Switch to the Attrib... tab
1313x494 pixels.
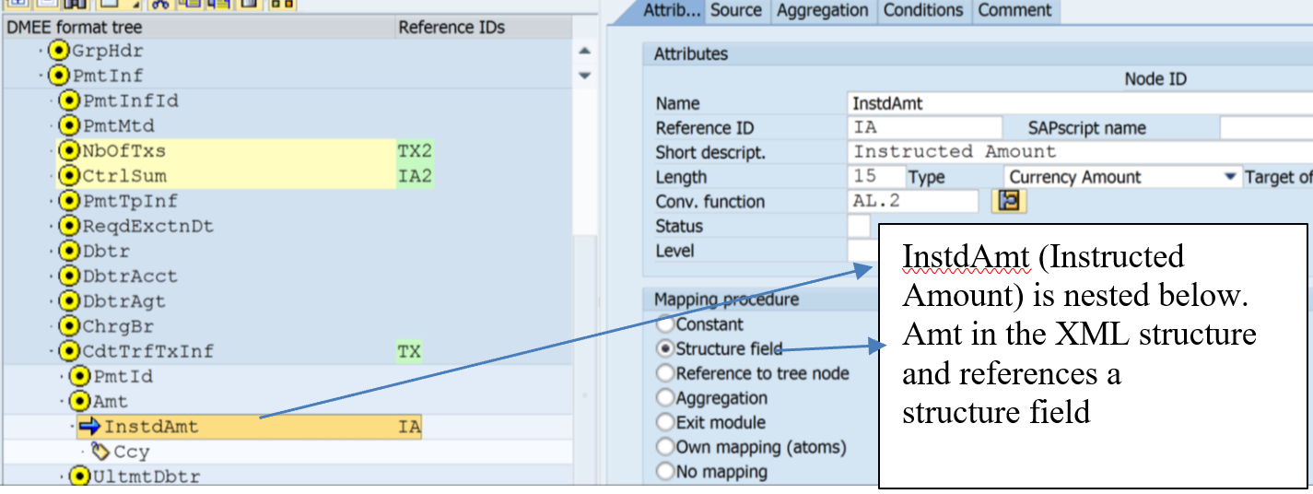click(672, 11)
